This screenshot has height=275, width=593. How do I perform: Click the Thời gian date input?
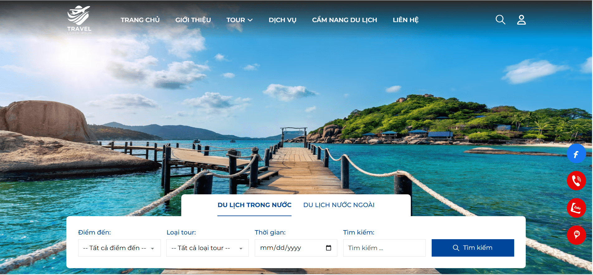tap(296, 248)
